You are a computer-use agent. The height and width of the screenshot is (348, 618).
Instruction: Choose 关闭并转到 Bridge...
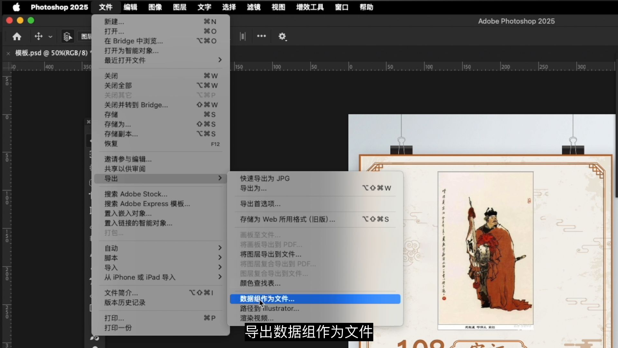161,105
